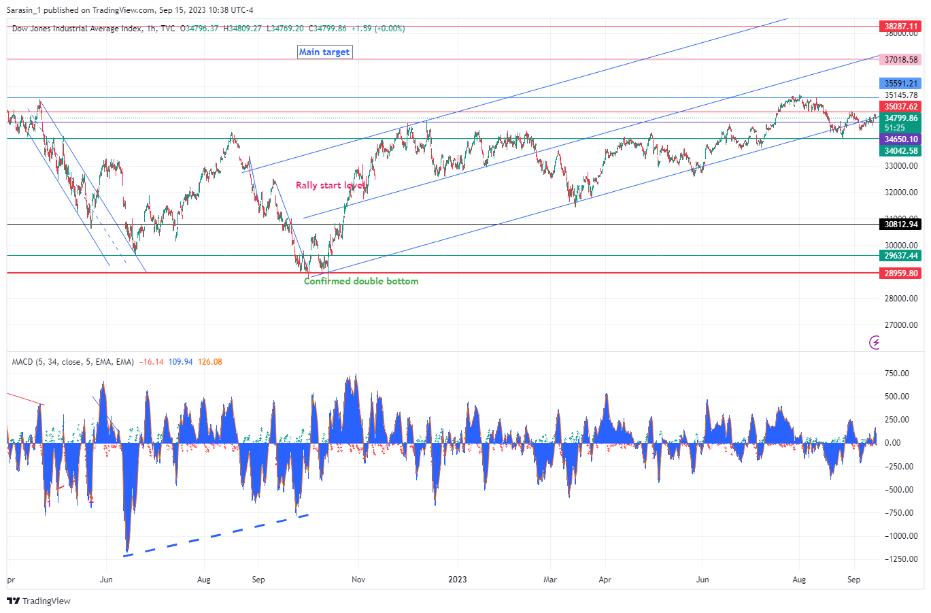Image resolution: width=931 pixels, height=613 pixels.
Task: Click the blue 35591.21 price label
Action: click(x=900, y=84)
